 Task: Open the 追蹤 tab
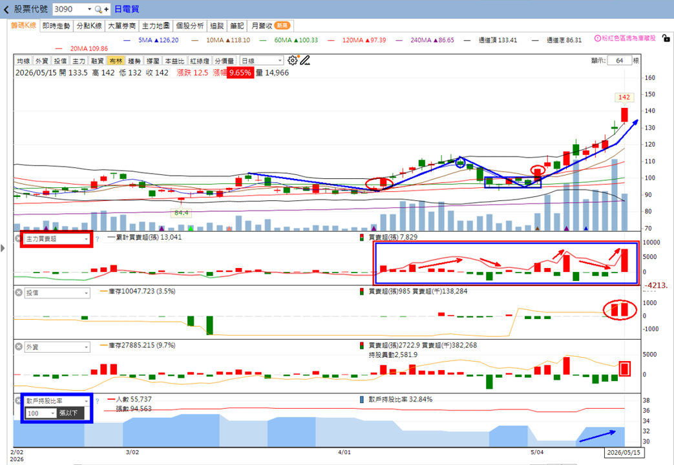pos(216,26)
